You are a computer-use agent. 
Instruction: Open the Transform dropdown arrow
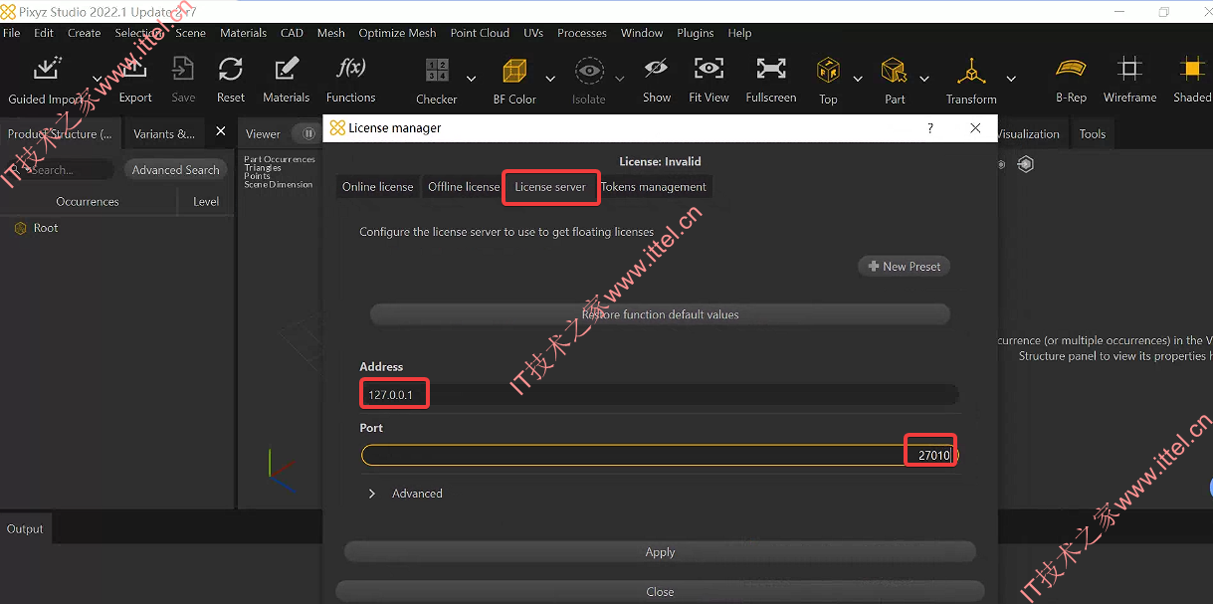coord(1011,79)
